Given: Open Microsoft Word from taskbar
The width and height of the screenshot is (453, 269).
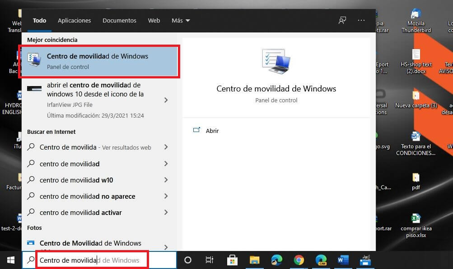Looking at the screenshot, I should pos(343,260).
